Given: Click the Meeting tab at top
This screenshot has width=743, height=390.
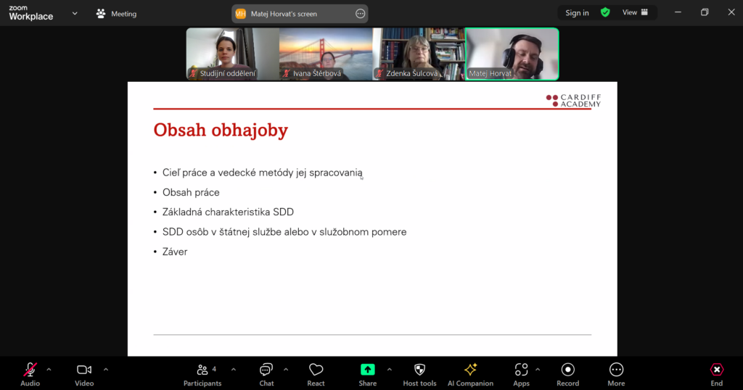Looking at the screenshot, I should pyautogui.click(x=117, y=14).
